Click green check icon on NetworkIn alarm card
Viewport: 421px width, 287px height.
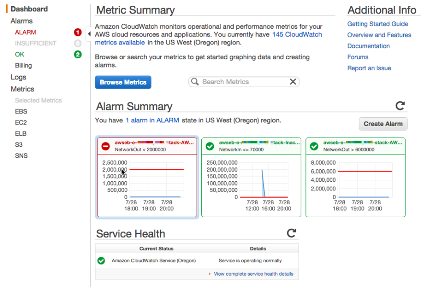point(210,146)
